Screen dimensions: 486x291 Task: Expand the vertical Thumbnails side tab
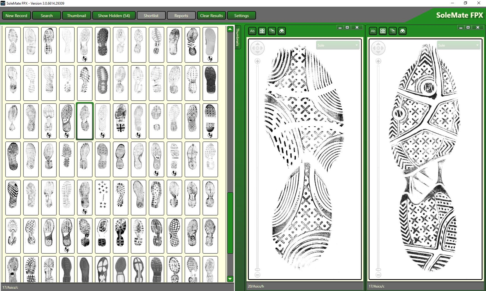[x=238, y=37]
